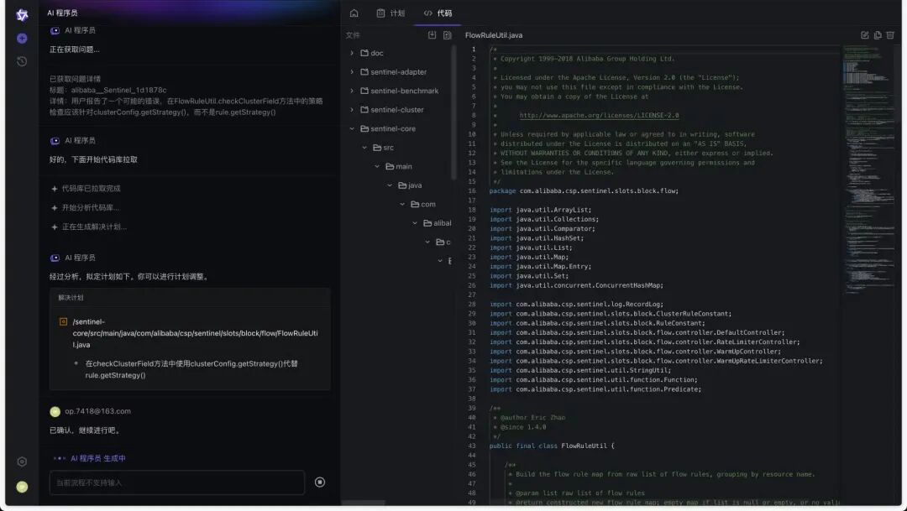Viewport: 907px width, 511px height.
Task: Click the file icon in the 解决计划 card
Action: click(63, 321)
